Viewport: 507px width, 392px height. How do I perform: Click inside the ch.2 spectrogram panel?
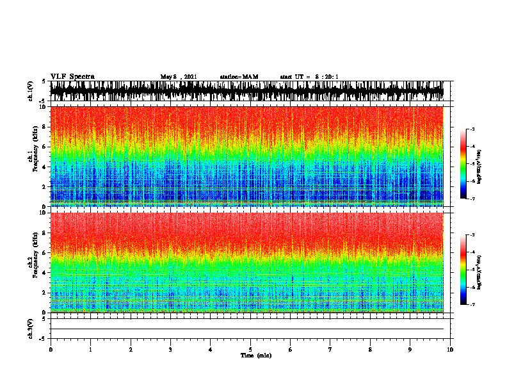point(247,263)
